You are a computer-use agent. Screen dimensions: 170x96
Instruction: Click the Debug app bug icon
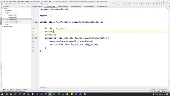click(142, 4)
